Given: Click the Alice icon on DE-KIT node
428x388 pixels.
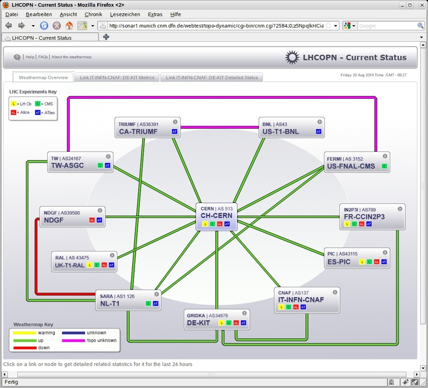Looking at the screenshot, I should click(236, 323).
